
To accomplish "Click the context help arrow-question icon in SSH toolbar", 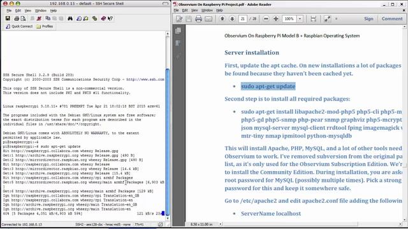I will pyautogui.click(x=110, y=18).
